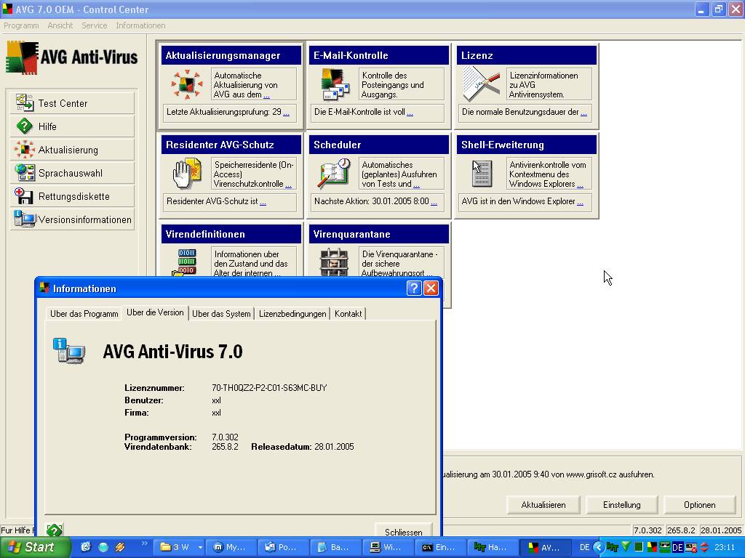The height and width of the screenshot is (558, 745).
Task: Click the Aktualisierungsmanager panel icon
Action: [187, 85]
